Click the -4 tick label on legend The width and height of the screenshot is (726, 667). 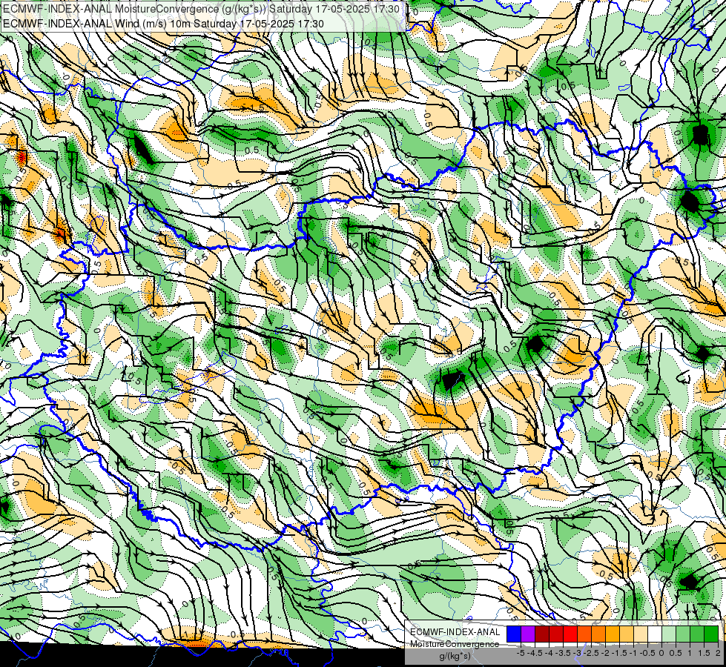[549, 653]
